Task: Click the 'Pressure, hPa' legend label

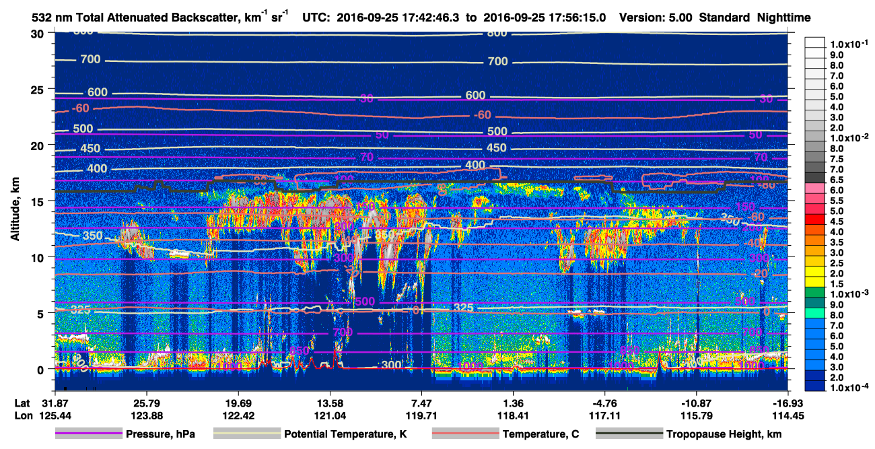Action: 160,434
